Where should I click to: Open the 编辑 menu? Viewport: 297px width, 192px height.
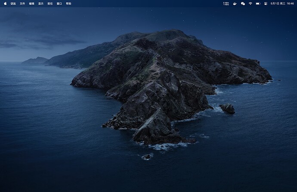tap(31, 3)
